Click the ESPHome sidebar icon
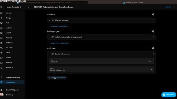Viewport: 177px width, 99px height. [x=1, y=43]
